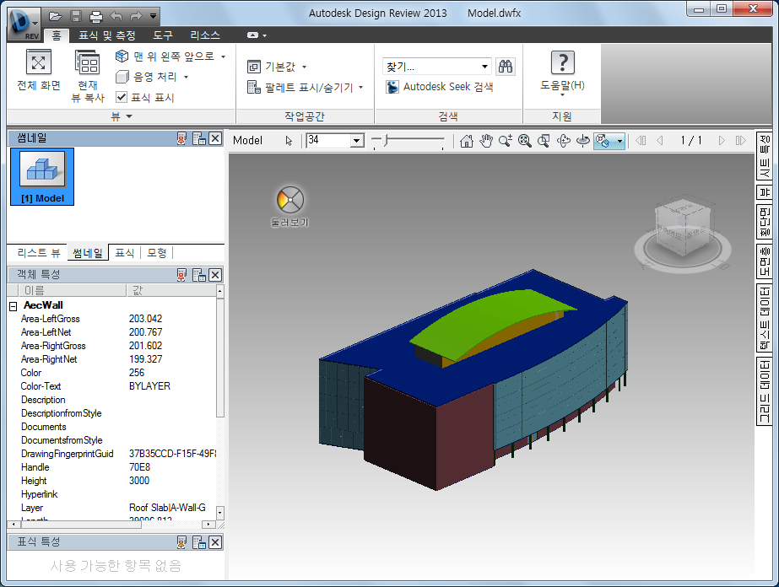Go to the next sheet
Viewport: 779px width, 587px height.
pos(722,141)
